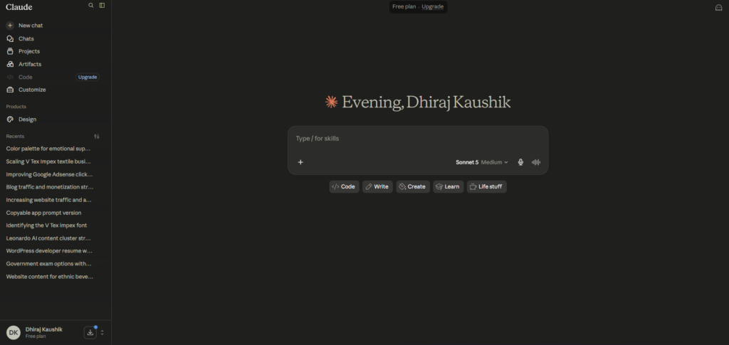The image size is (729, 345).
Task: Select the Code suggestion chip
Action: (x=344, y=186)
